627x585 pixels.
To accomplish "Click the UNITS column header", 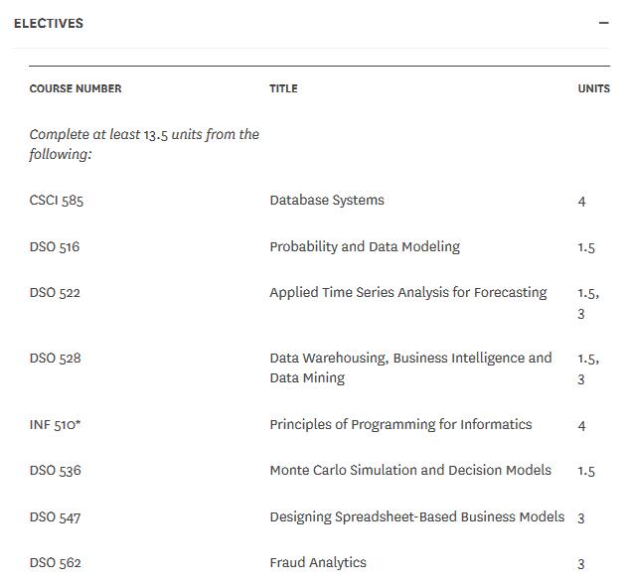I will pyautogui.click(x=593, y=88).
